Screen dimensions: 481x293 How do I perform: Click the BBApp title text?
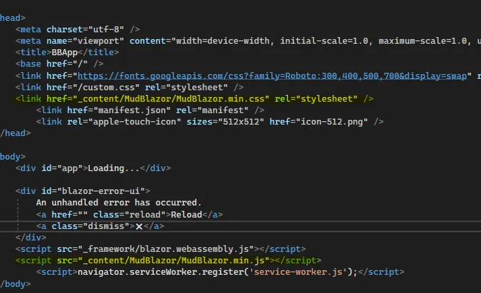click(64, 53)
